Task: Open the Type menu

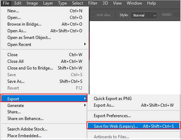Action: [x=63, y=3]
